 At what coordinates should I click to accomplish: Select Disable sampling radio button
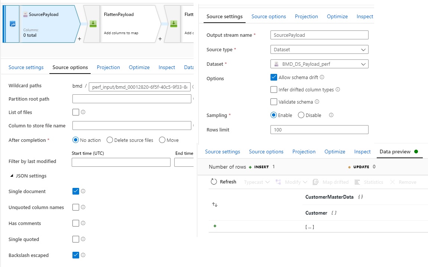coord(301,115)
